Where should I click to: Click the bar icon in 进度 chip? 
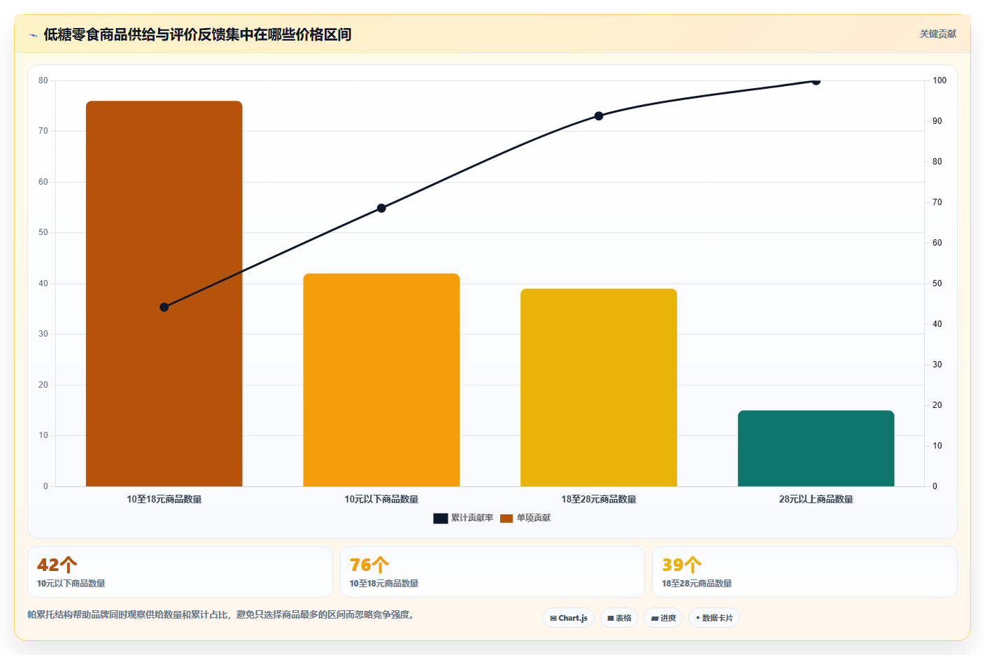click(x=655, y=619)
